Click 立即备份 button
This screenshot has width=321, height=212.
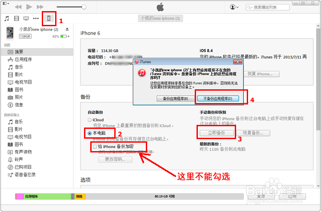pyautogui.click(x=217, y=133)
